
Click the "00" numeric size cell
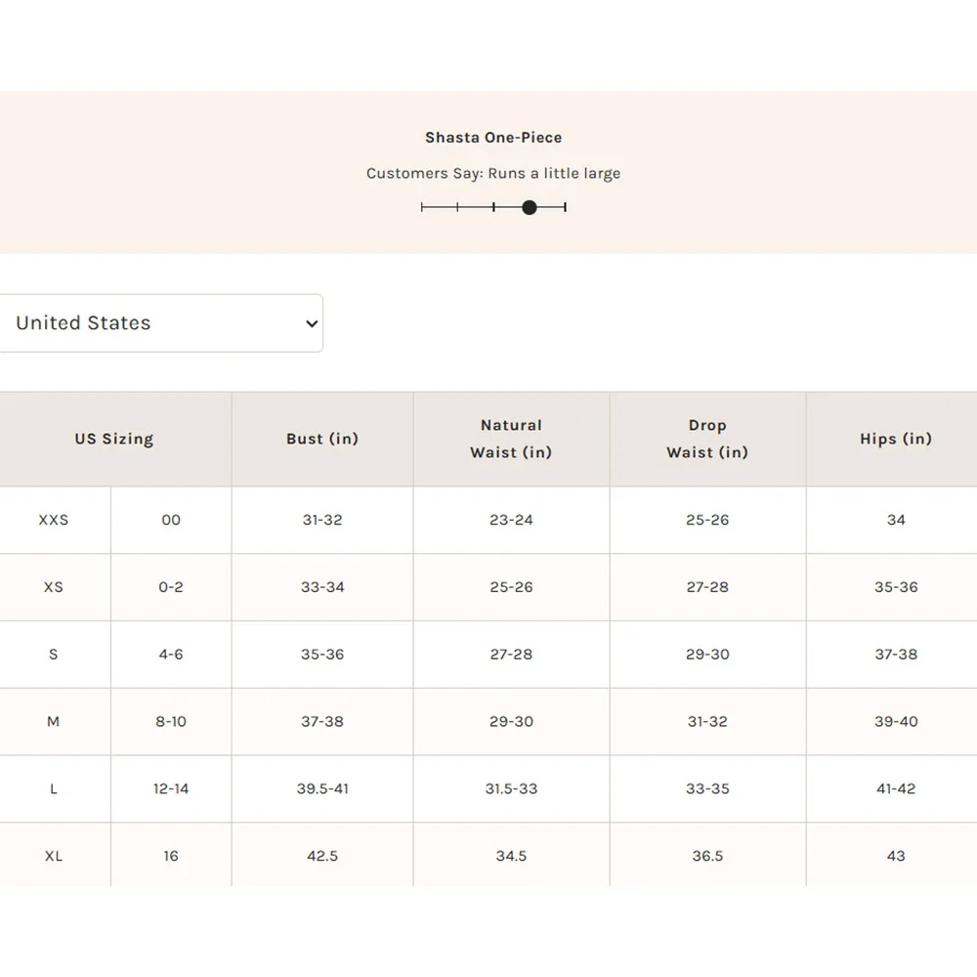click(171, 520)
